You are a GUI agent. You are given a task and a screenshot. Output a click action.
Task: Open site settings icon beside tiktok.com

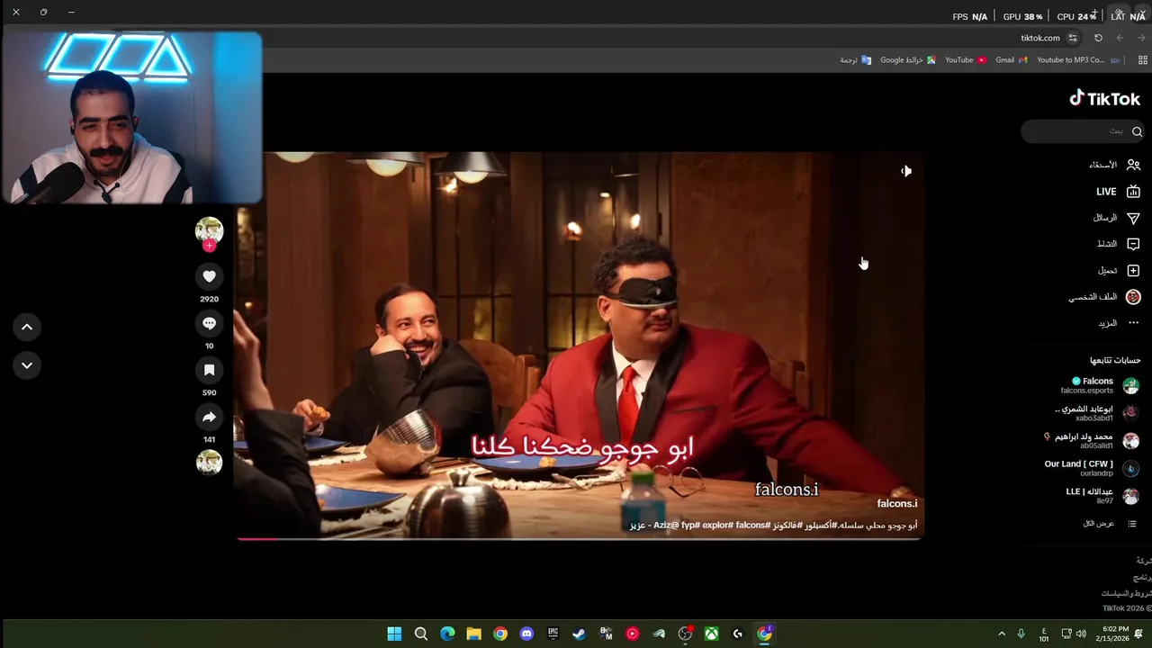pyautogui.click(x=1073, y=38)
